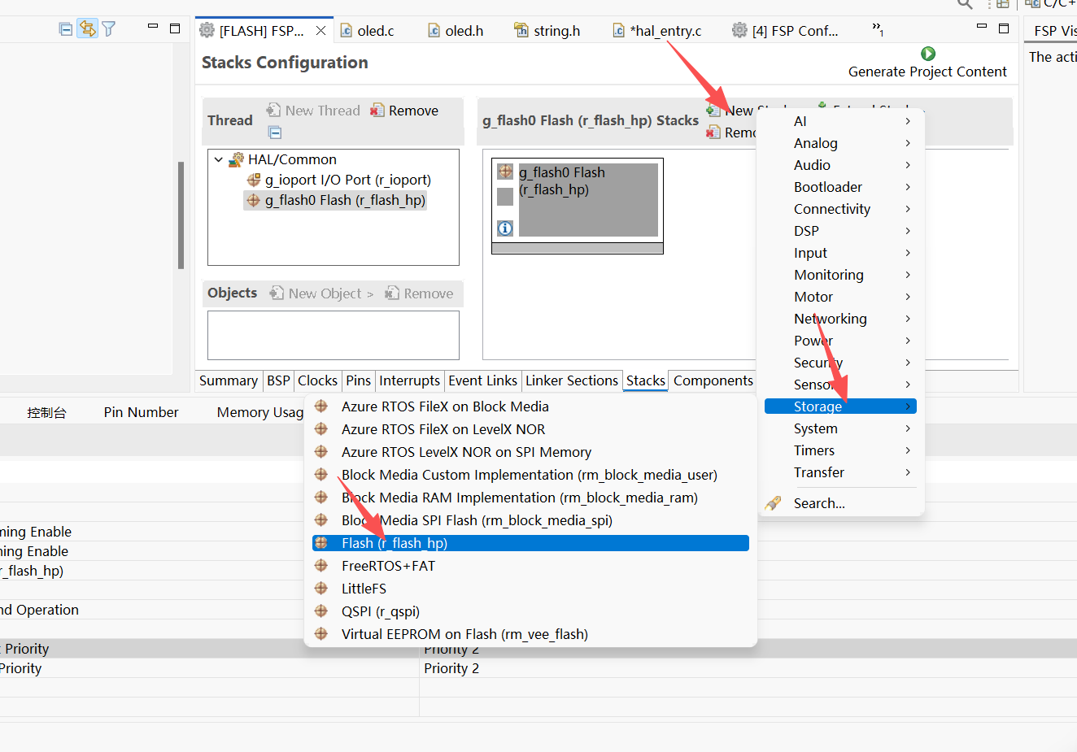Click the g_flash0 Flash stack block
The width and height of the screenshot is (1077, 752).
point(578,200)
